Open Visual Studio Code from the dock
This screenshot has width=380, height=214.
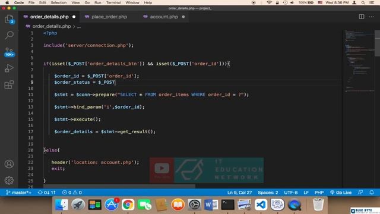(261, 204)
